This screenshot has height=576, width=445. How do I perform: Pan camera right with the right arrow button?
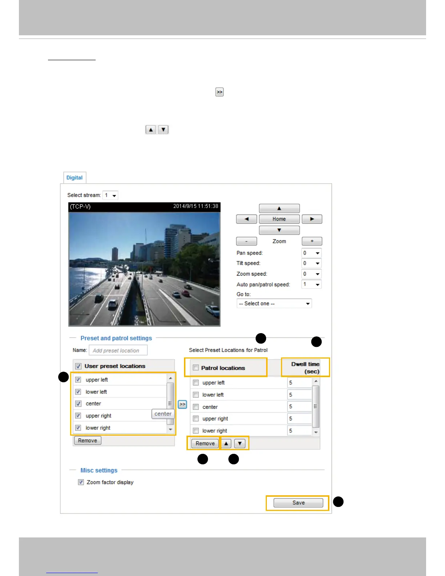[x=312, y=219]
